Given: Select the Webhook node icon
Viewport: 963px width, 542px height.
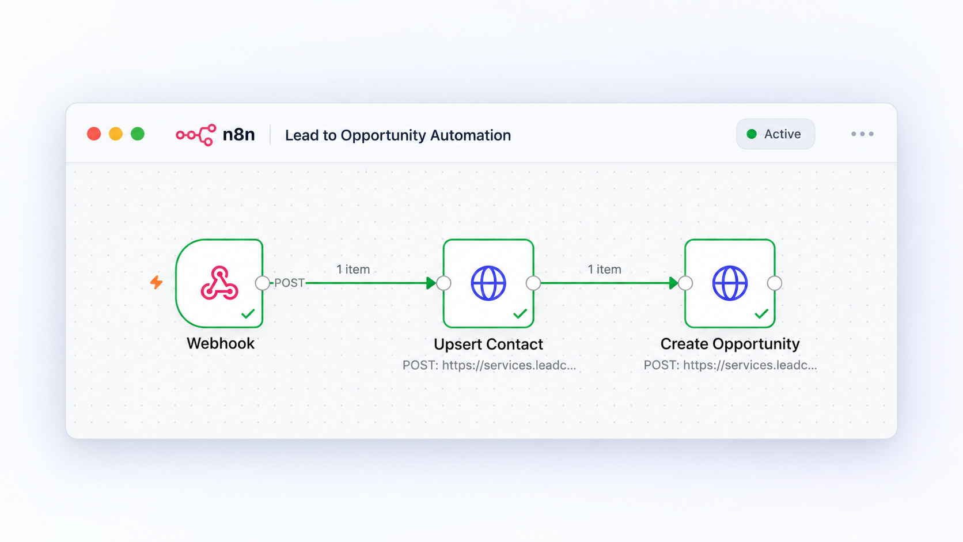Looking at the screenshot, I should 219,283.
